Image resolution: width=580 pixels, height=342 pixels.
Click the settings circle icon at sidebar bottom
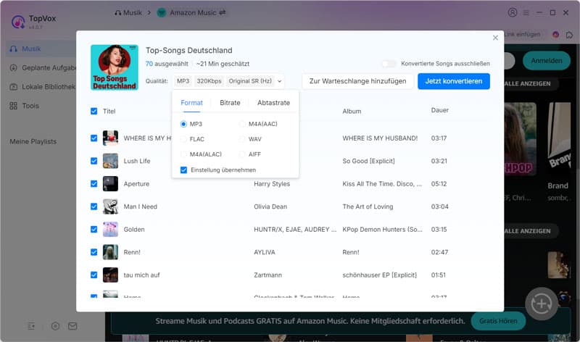tap(55, 326)
